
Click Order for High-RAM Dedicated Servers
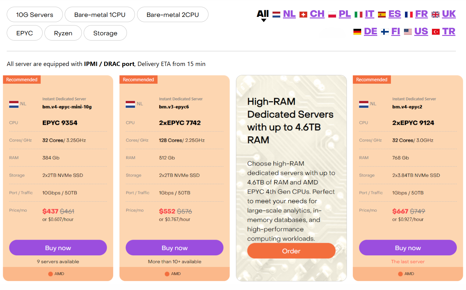point(291,251)
